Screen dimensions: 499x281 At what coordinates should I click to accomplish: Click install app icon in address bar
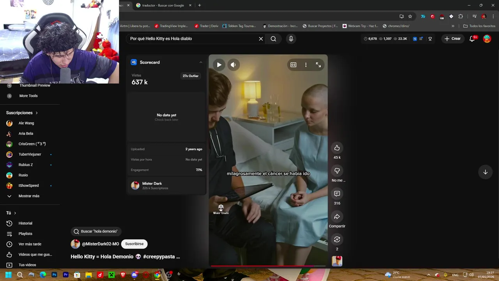(x=402, y=16)
